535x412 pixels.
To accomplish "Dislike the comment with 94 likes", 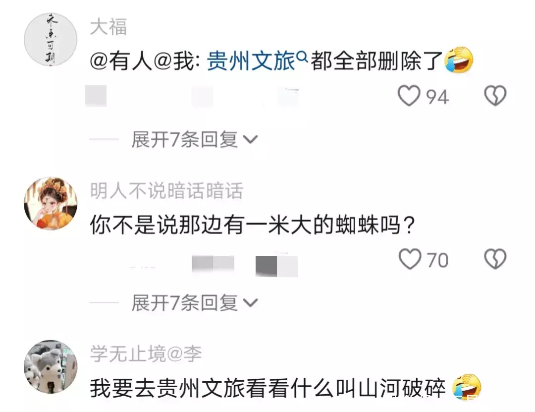I will 495,96.
